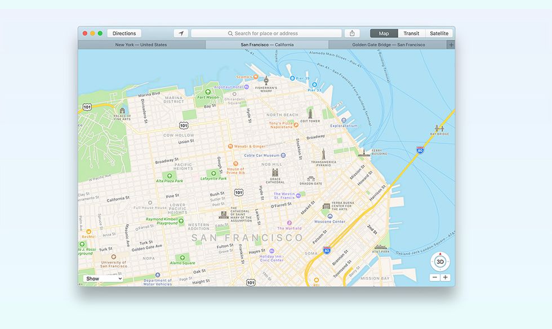This screenshot has height=329, width=552.
Task: Click the current location arrow button
Action: (181, 33)
